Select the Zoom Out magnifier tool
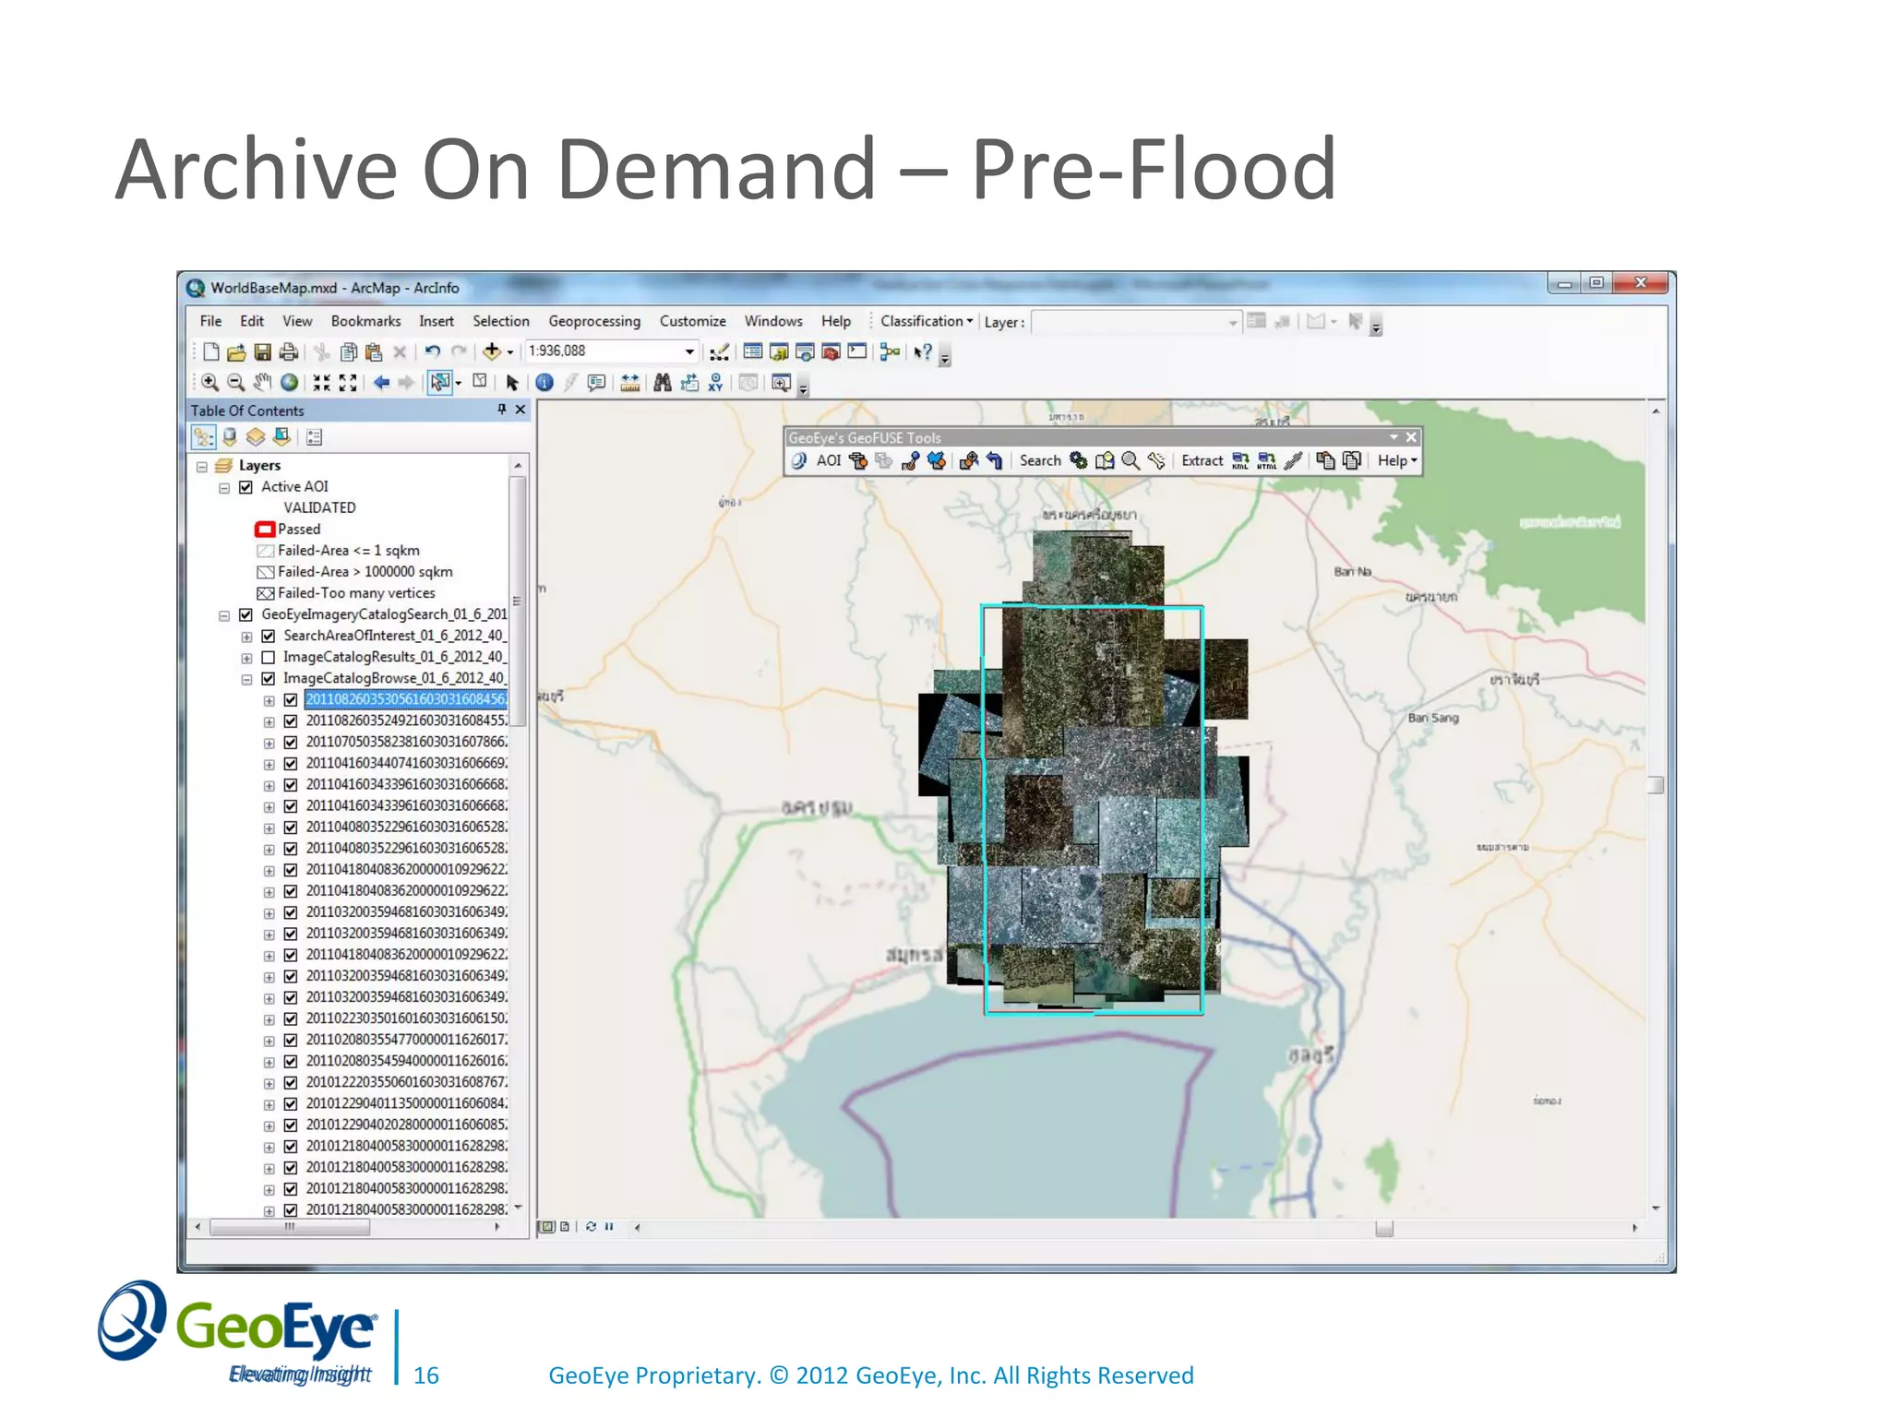This screenshot has height=1417, width=1890. (x=236, y=383)
